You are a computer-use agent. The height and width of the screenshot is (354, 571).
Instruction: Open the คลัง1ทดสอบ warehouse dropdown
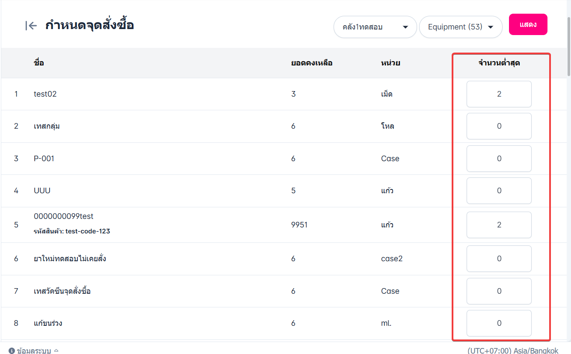pyautogui.click(x=375, y=27)
